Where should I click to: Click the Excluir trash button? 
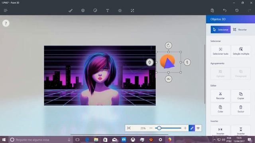click(x=241, y=109)
